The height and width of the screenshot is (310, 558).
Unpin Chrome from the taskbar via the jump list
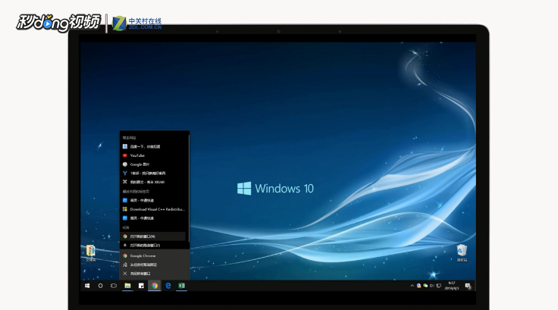(155, 265)
